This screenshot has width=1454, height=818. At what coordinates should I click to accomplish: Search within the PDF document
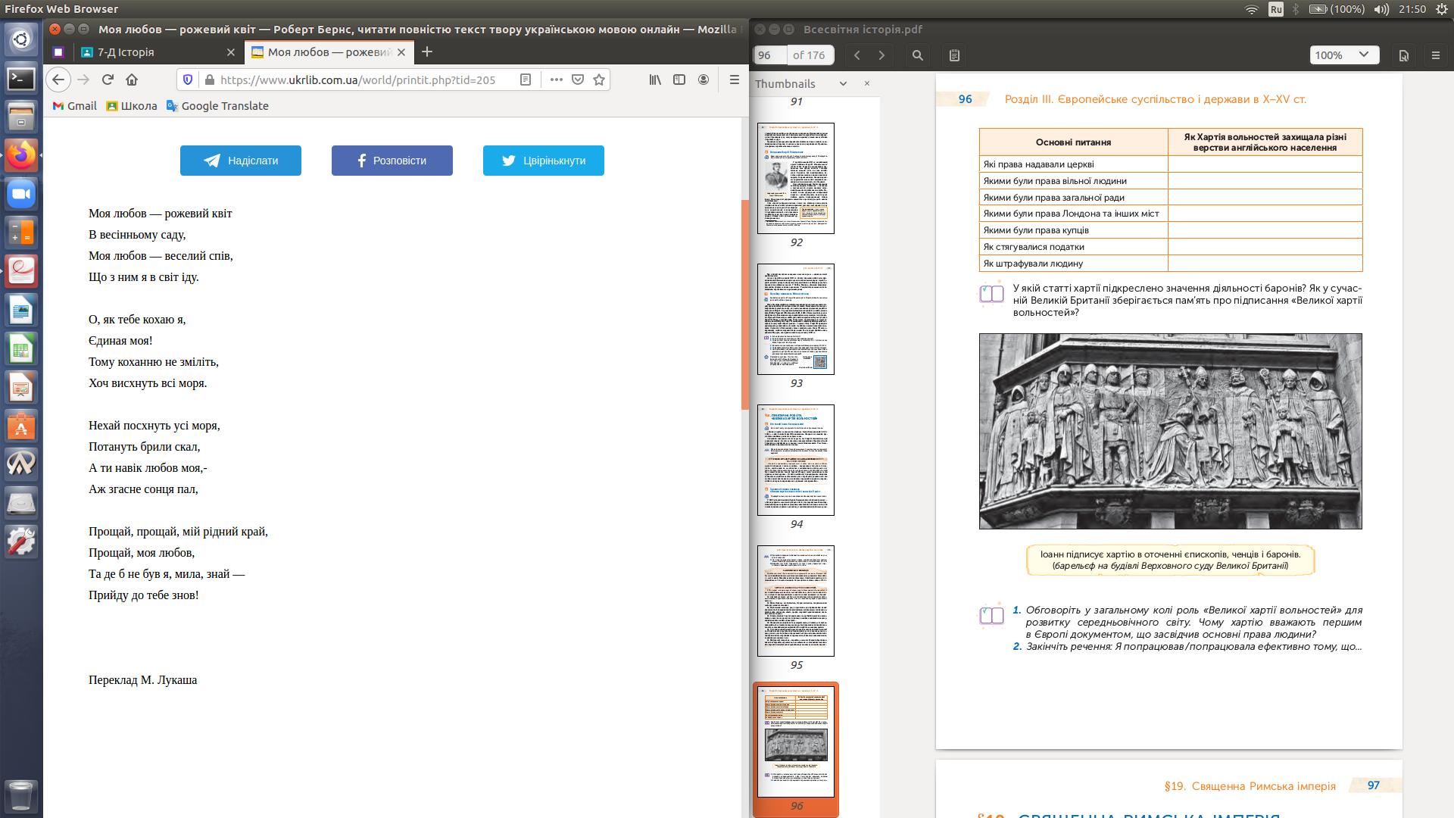click(x=918, y=55)
